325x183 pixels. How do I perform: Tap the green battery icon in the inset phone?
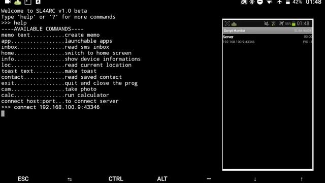294,24
